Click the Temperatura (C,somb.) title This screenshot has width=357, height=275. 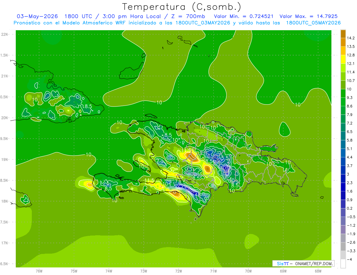[182, 7]
